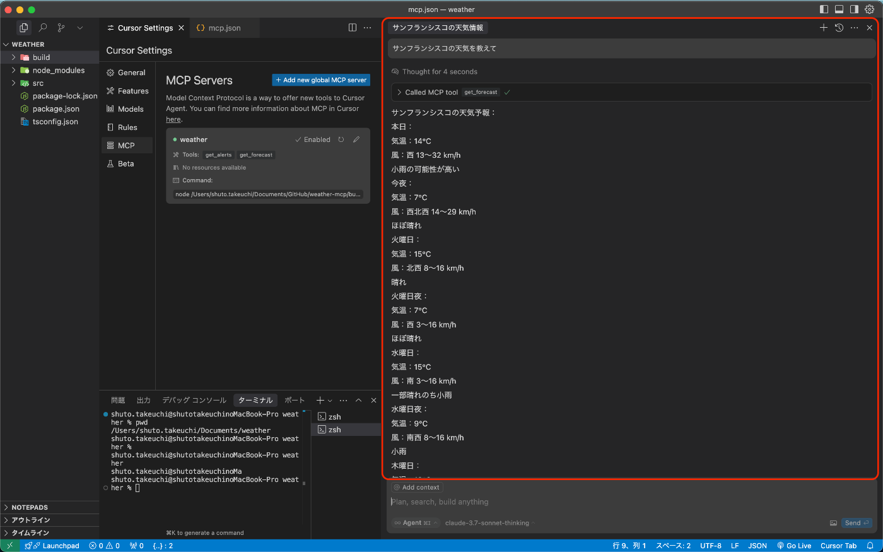Toggle primary sidebar layout icon
This screenshot has width=883, height=552.
tap(824, 9)
